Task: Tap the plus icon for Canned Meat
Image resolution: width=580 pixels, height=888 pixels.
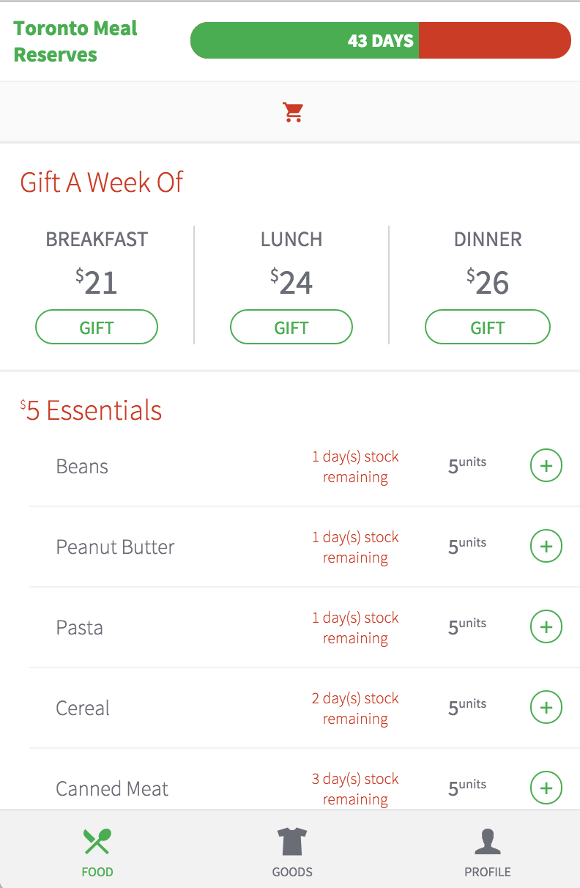Action: tap(546, 788)
